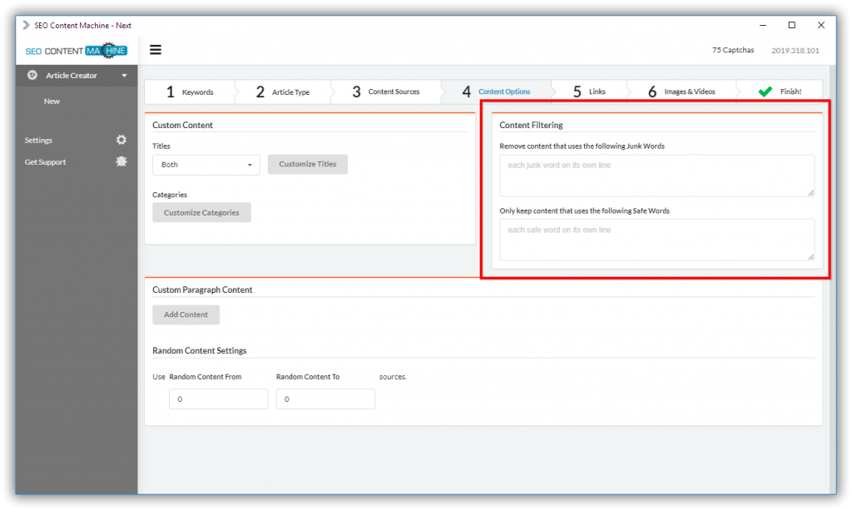Click the Finish! step label
The image size is (852, 510).
pyautogui.click(x=790, y=92)
